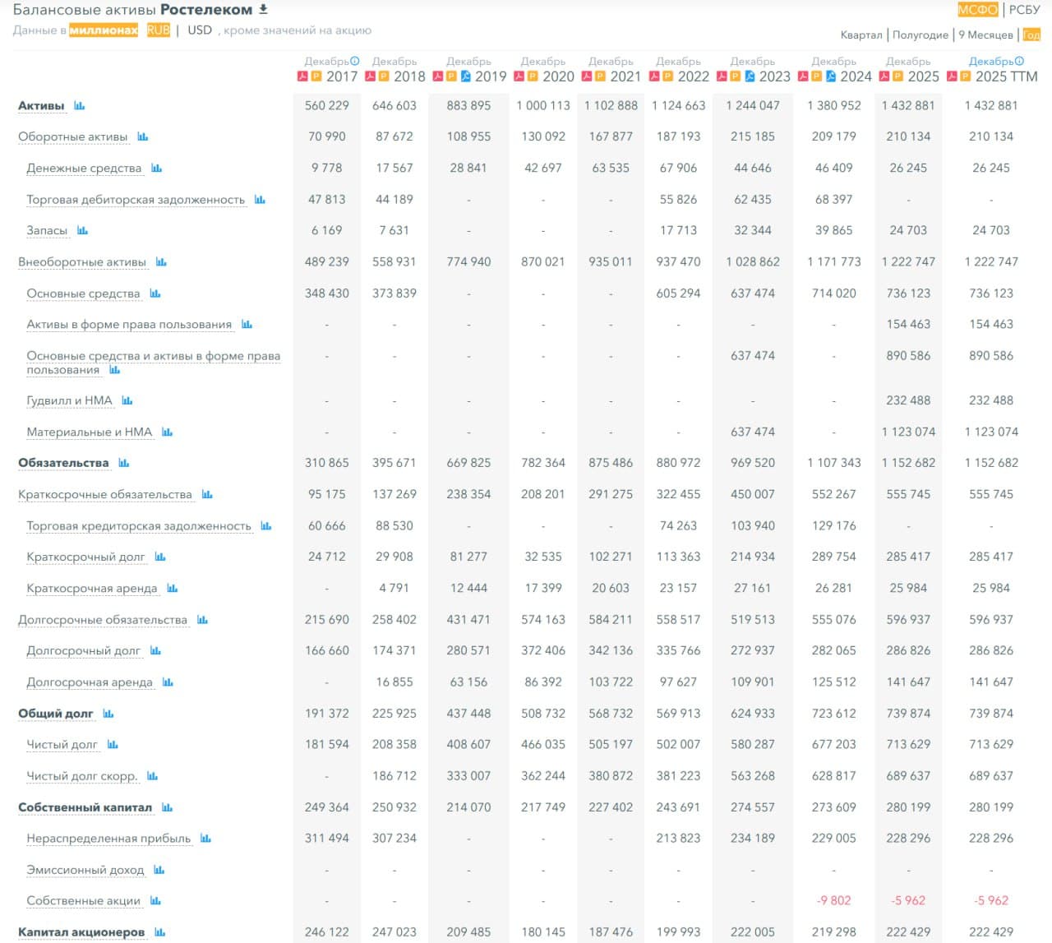This screenshot has width=1052, height=943.
Task: Select the RUB currency option
Action: (159, 30)
